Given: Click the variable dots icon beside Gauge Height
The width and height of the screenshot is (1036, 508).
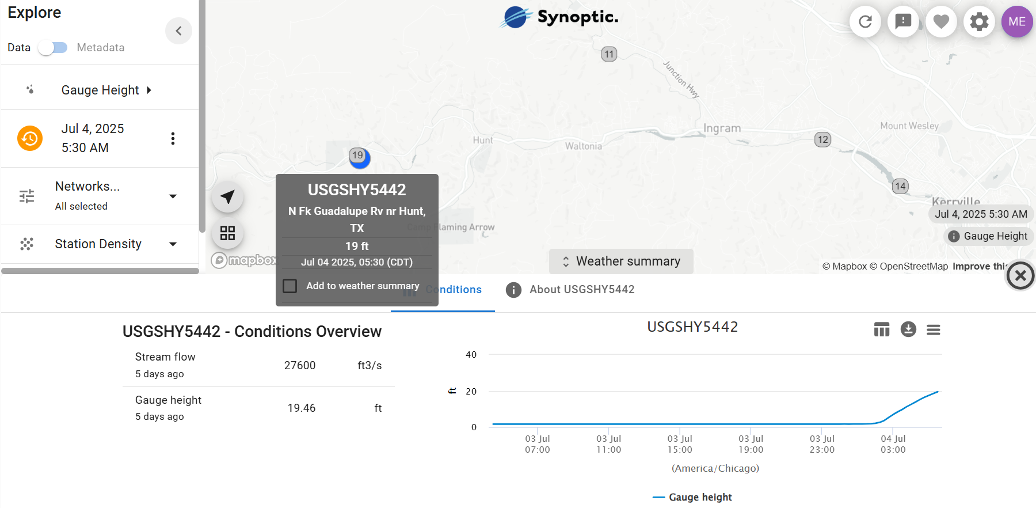Looking at the screenshot, I should pos(30,89).
